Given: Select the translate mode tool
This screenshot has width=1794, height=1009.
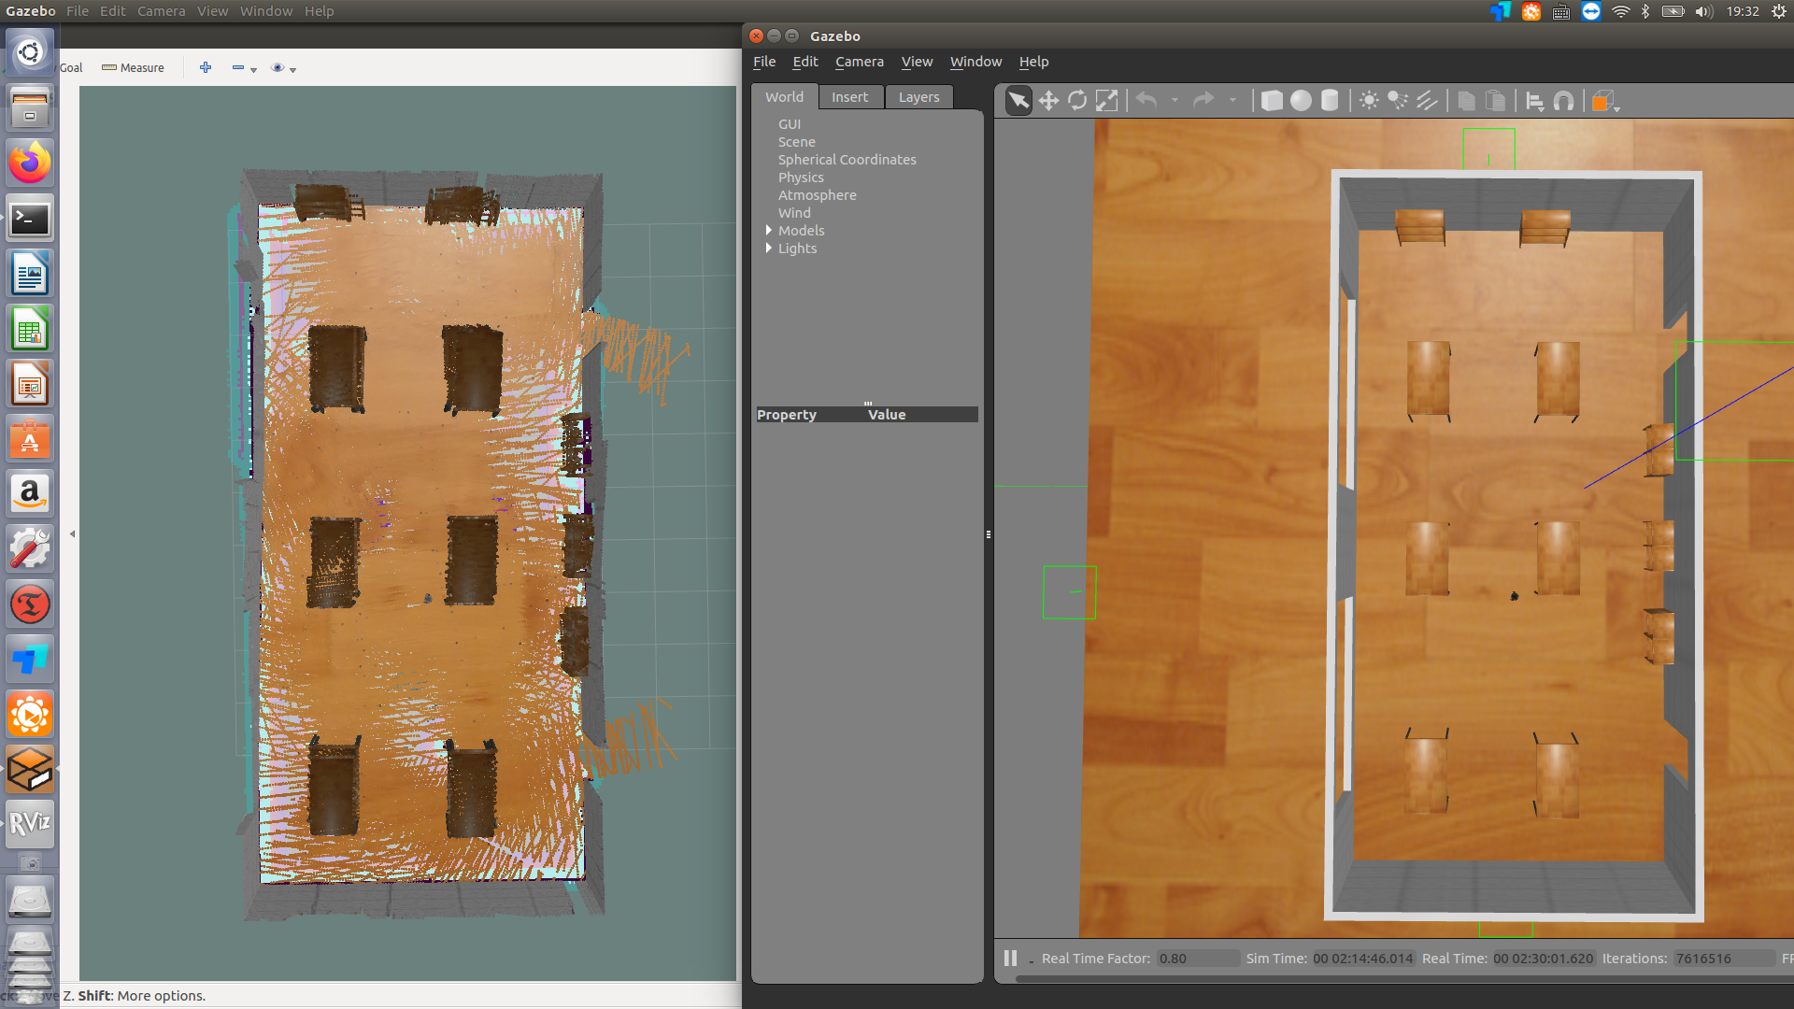Looking at the screenshot, I should [x=1048, y=101].
